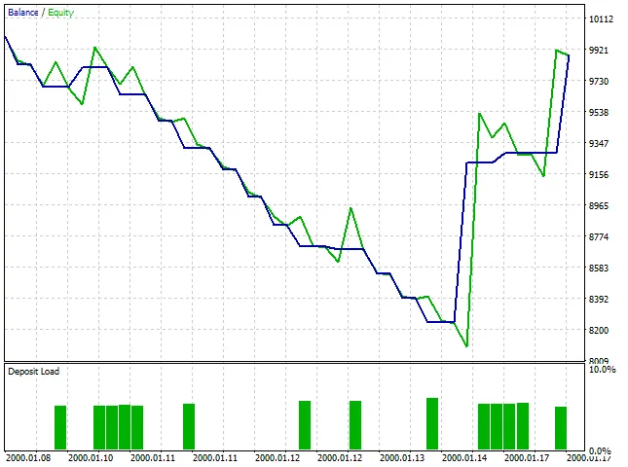Select the tallest deposit load bar
Screen dimensions: 628x467
432,423
